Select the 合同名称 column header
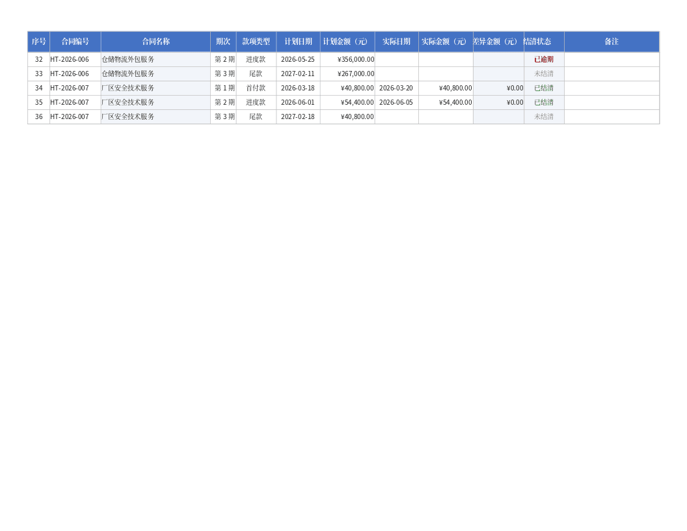Screen dimensions: 687x531 [x=155, y=42]
